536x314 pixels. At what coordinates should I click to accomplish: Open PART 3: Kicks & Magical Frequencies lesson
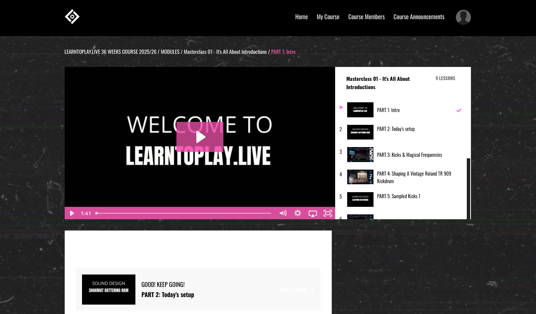409,155
